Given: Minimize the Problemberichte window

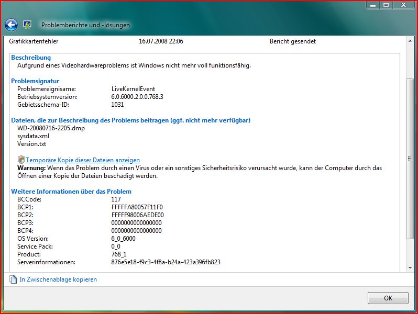Looking at the screenshot, I should click(373, 5).
